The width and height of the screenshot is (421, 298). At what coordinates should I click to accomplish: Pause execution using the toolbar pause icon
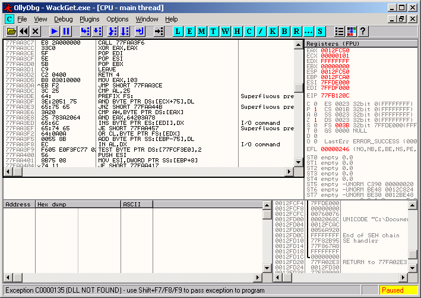(x=67, y=31)
